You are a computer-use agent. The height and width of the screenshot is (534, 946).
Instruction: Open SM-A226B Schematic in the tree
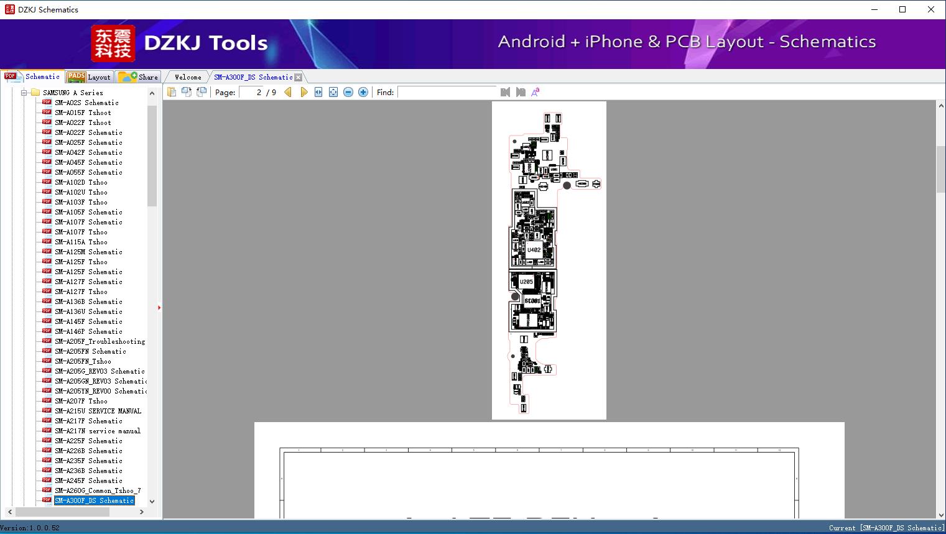click(88, 451)
